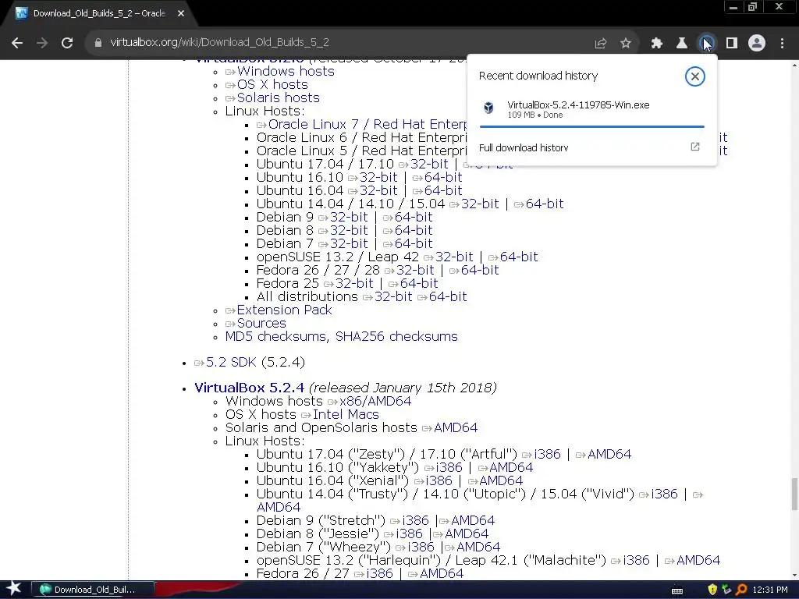
Task: Open All distributions 32-bit link
Action: (x=393, y=296)
